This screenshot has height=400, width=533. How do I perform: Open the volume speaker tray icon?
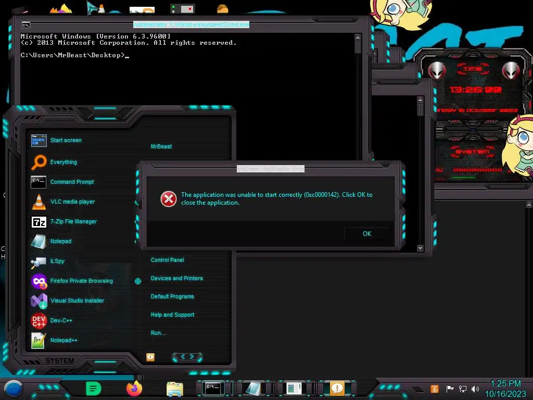[475, 389]
